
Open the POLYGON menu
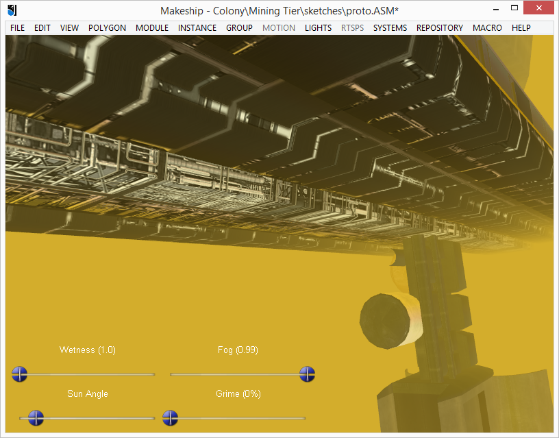(107, 28)
